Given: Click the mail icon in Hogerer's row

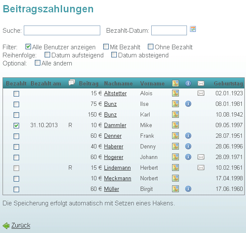Looking at the screenshot, I should click(201, 157).
